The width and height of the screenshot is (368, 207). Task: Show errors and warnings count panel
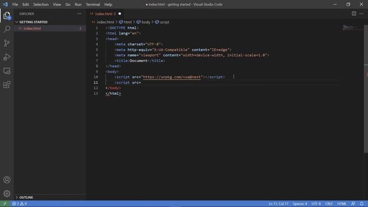[20, 204]
